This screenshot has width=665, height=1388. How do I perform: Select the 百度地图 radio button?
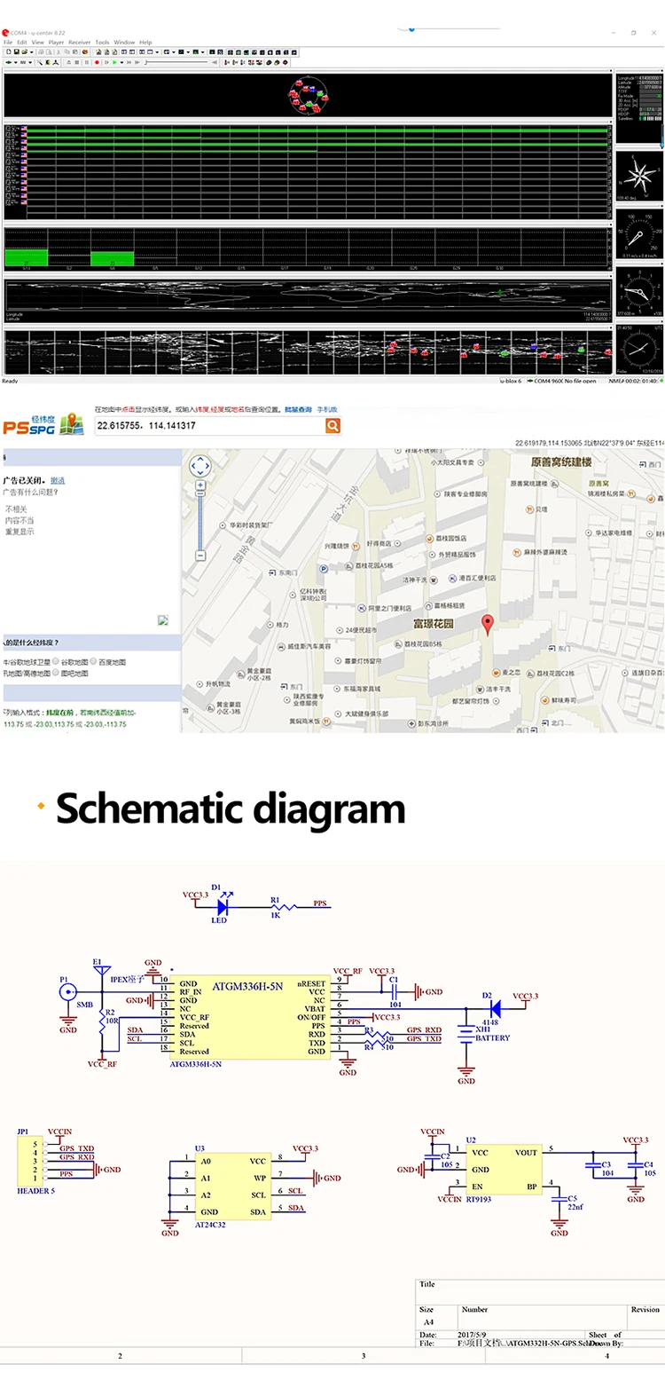(91, 661)
